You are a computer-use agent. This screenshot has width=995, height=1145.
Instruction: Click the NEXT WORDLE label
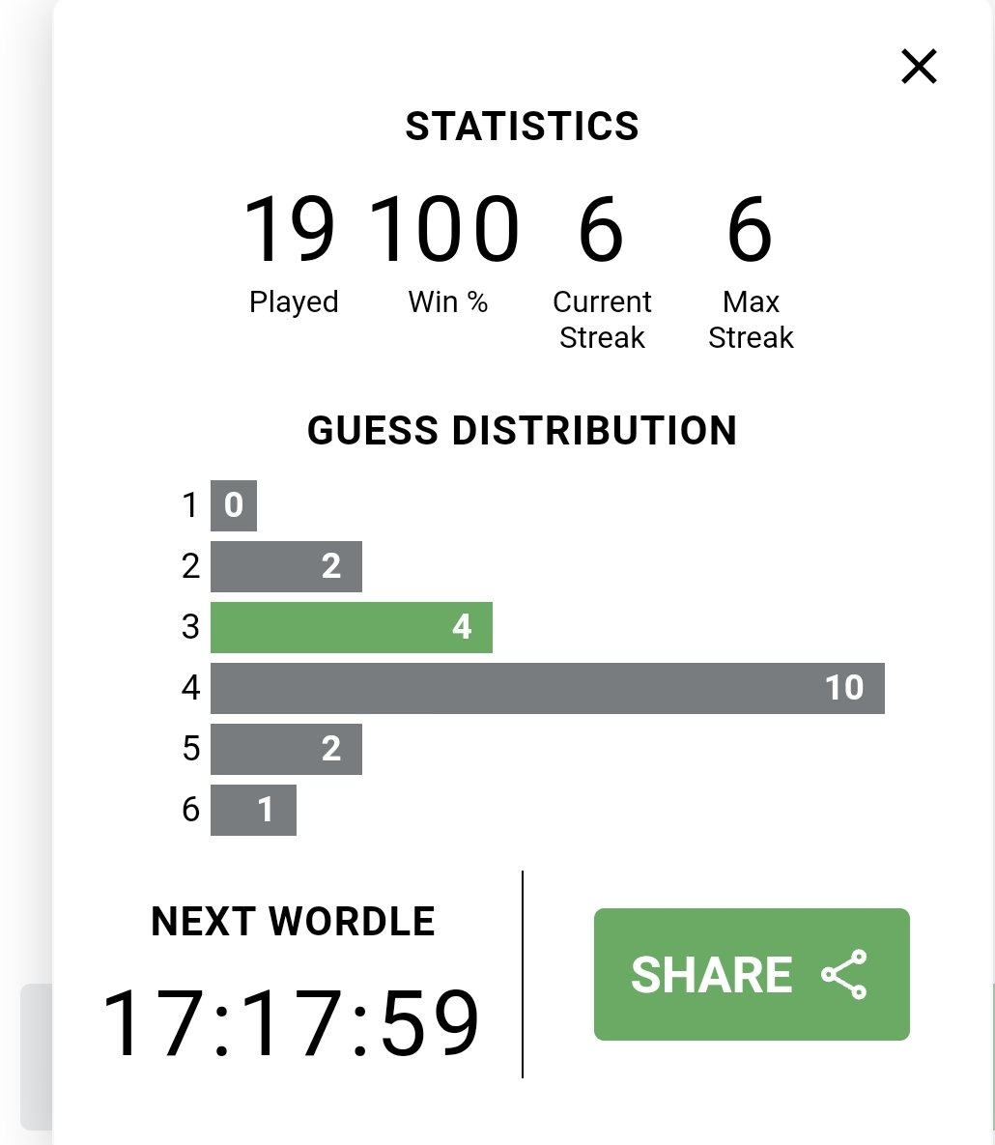[x=293, y=921]
